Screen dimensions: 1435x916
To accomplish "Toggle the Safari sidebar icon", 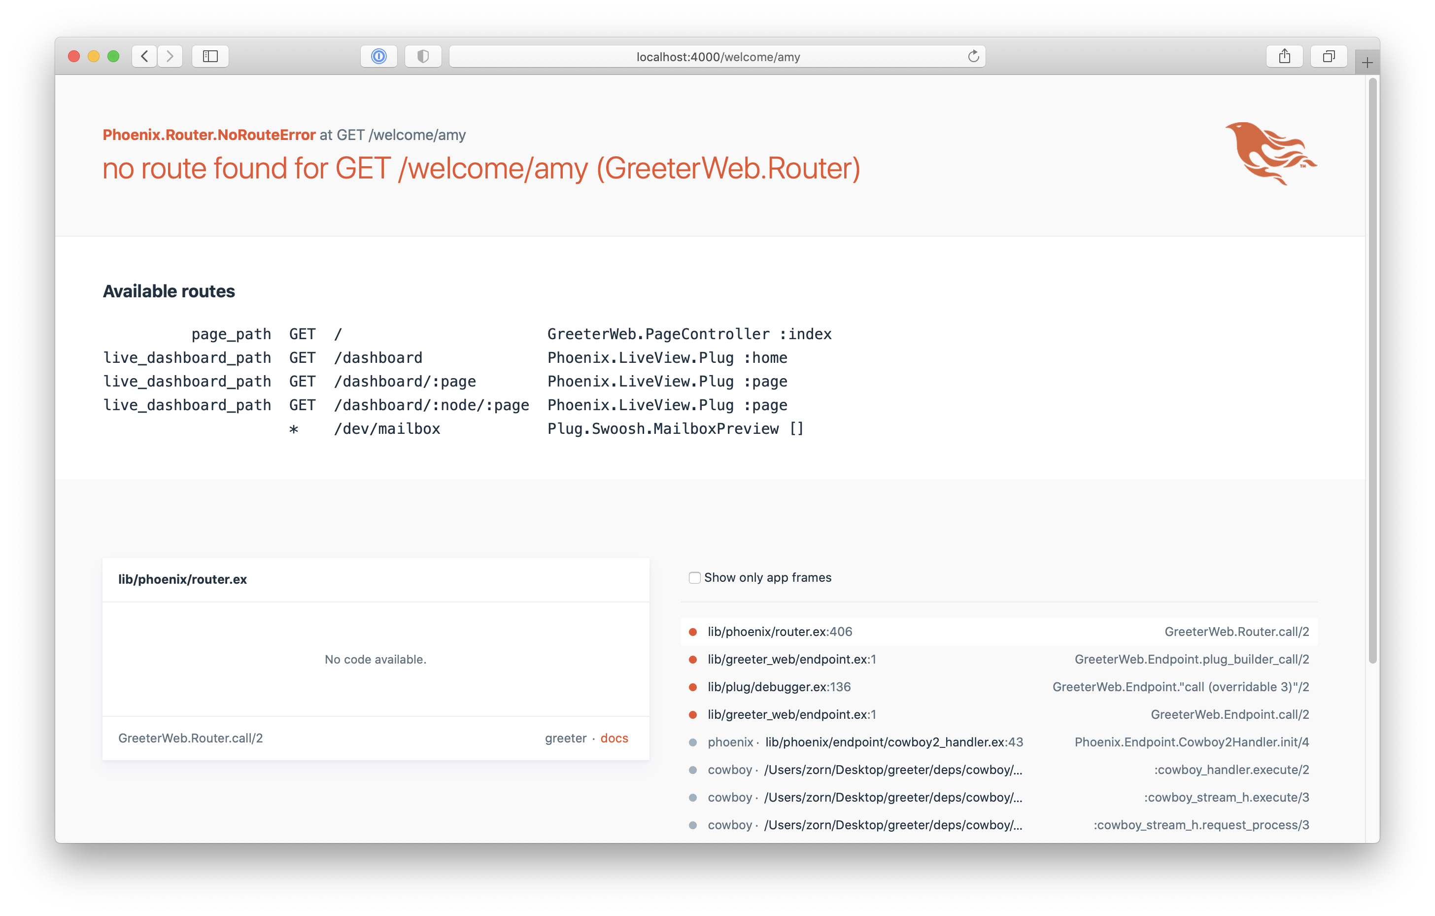I will coord(210,57).
